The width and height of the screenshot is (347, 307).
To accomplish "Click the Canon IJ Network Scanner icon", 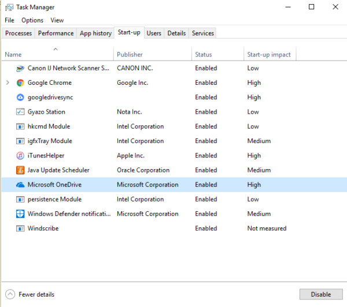I will coord(20,68).
